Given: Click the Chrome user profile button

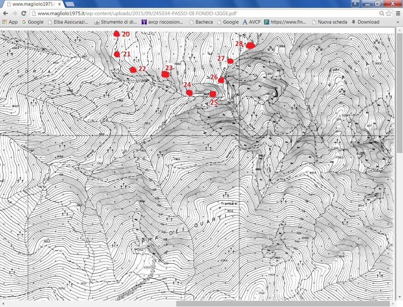Looking at the screenshot, I should pos(355,3).
